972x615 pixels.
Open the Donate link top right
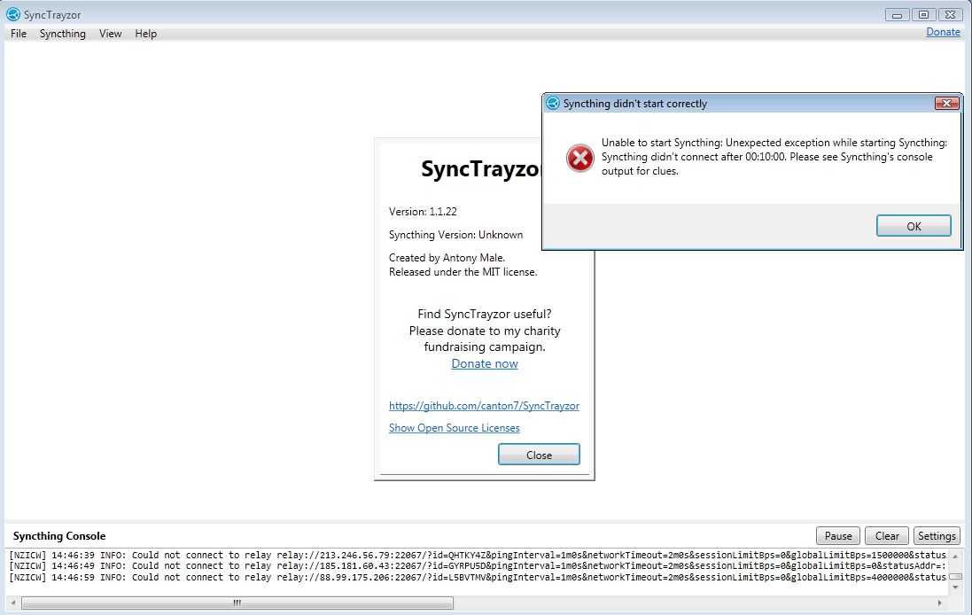click(943, 31)
